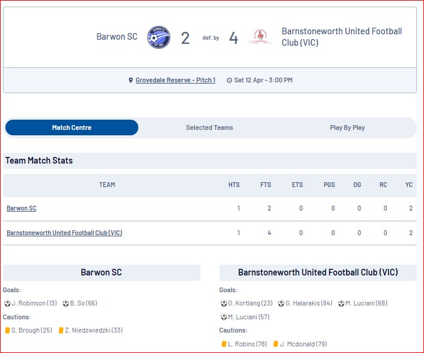
Task: Switch to the Selected Teams tab
Action: tap(209, 127)
